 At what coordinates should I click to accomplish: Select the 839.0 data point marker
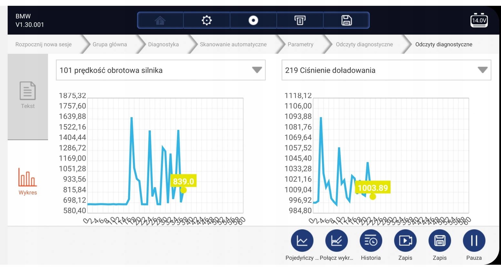(x=183, y=190)
